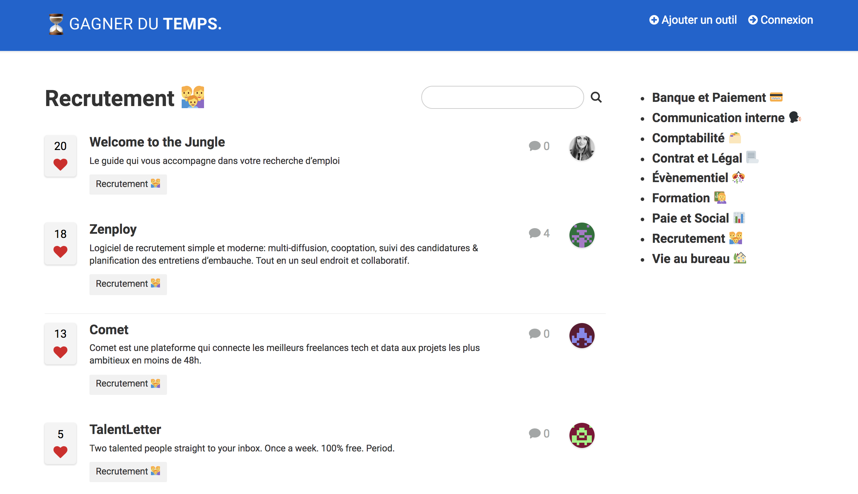
Task: Like Welcome to the Jungle with heart
Action: click(60, 164)
